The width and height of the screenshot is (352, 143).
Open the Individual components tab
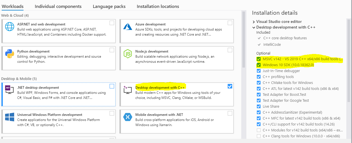click(x=58, y=6)
